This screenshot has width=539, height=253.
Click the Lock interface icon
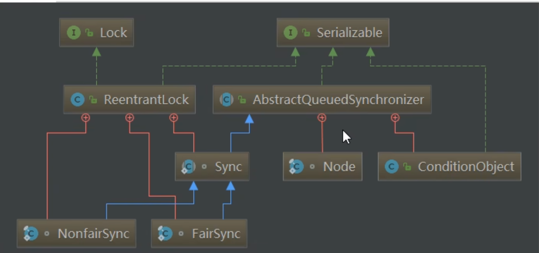pos(73,33)
